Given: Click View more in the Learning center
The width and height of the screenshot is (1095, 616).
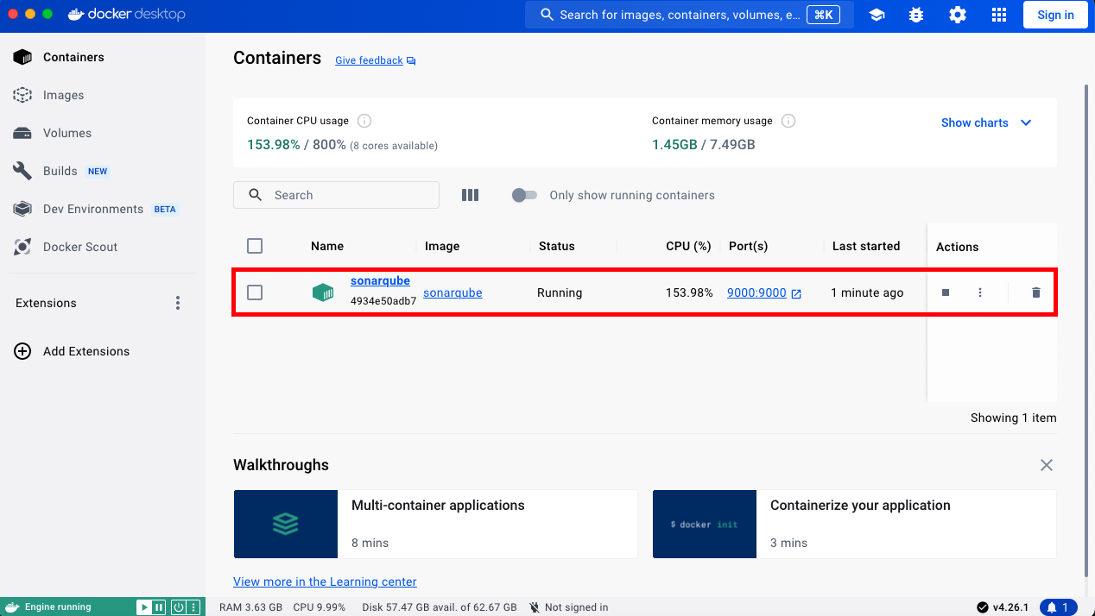Looking at the screenshot, I should coord(325,581).
